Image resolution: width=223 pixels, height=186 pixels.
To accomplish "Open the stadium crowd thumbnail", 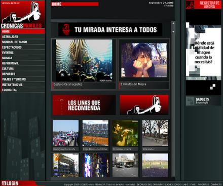I will pyautogui.click(x=155, y=165).
